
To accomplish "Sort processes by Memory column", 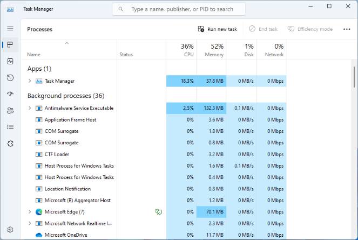I will (212, 50).
